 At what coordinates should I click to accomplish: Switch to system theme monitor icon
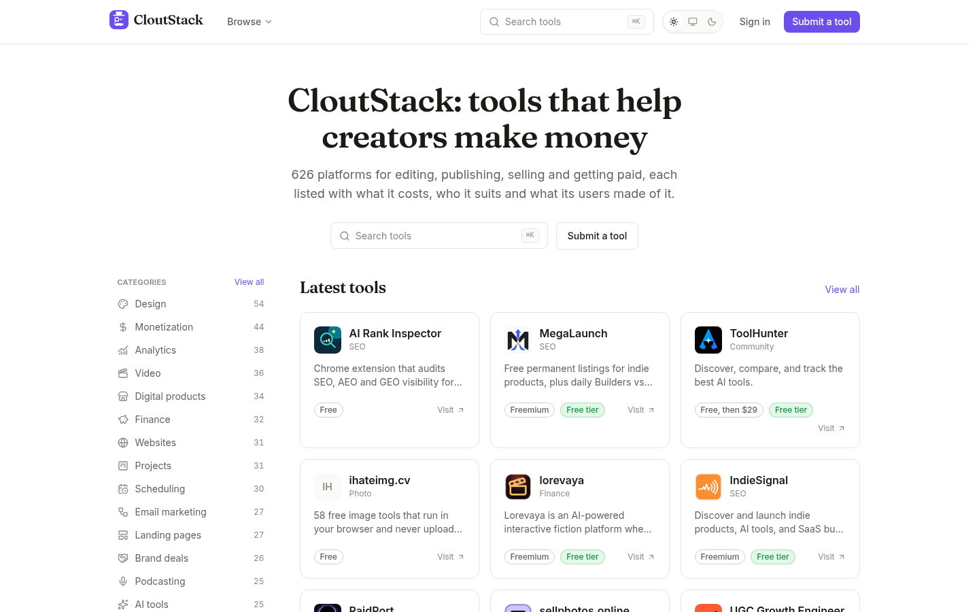tap(693, 22)
